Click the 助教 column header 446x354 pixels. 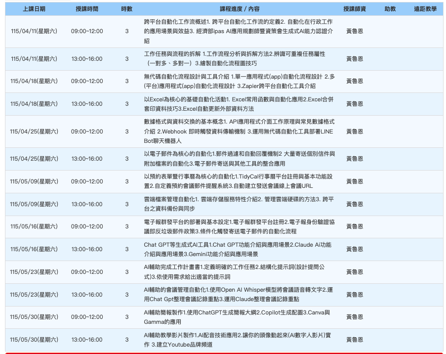(390, 9)
